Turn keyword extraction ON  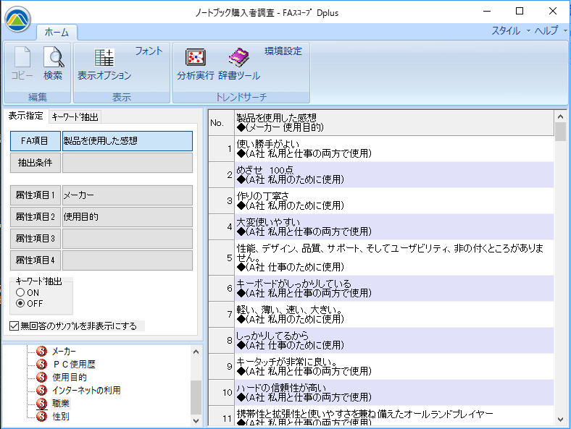click(x=20, y=292)
